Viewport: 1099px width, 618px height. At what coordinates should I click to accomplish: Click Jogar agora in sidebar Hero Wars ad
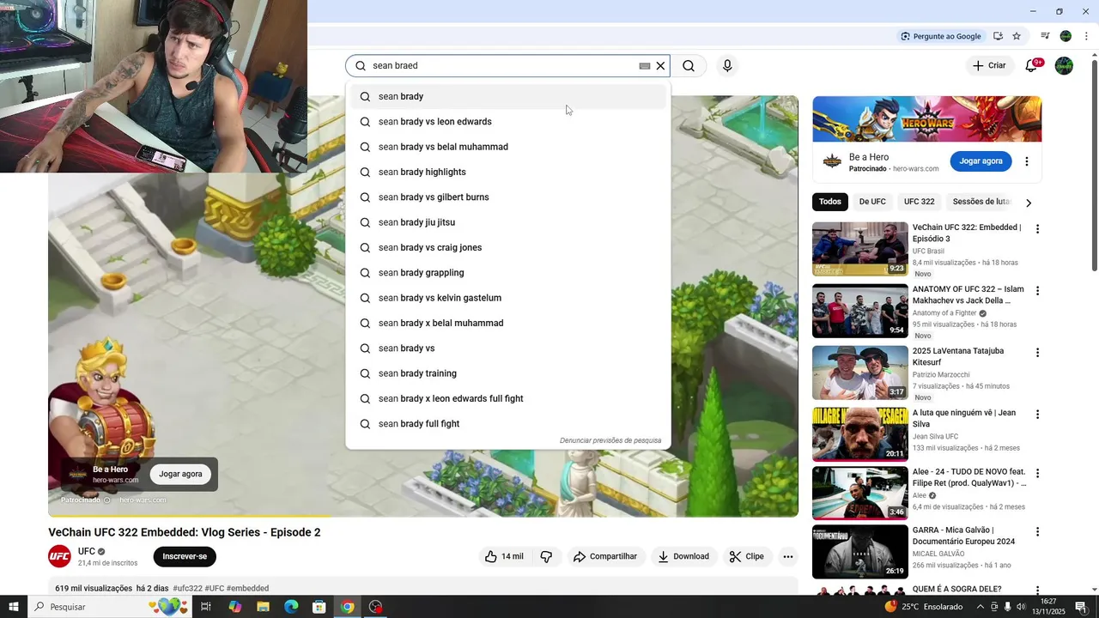coord(981,161)
